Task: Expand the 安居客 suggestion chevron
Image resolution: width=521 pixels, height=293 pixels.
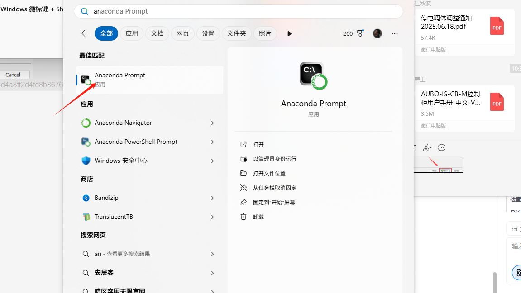Action: tap(212, 273)
